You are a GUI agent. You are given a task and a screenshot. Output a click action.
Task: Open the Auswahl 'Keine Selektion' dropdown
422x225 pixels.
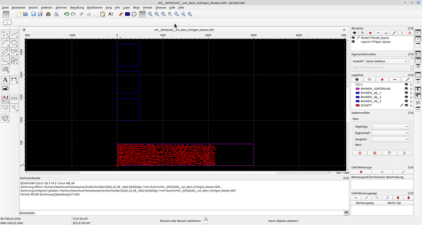tap(387, 61)
